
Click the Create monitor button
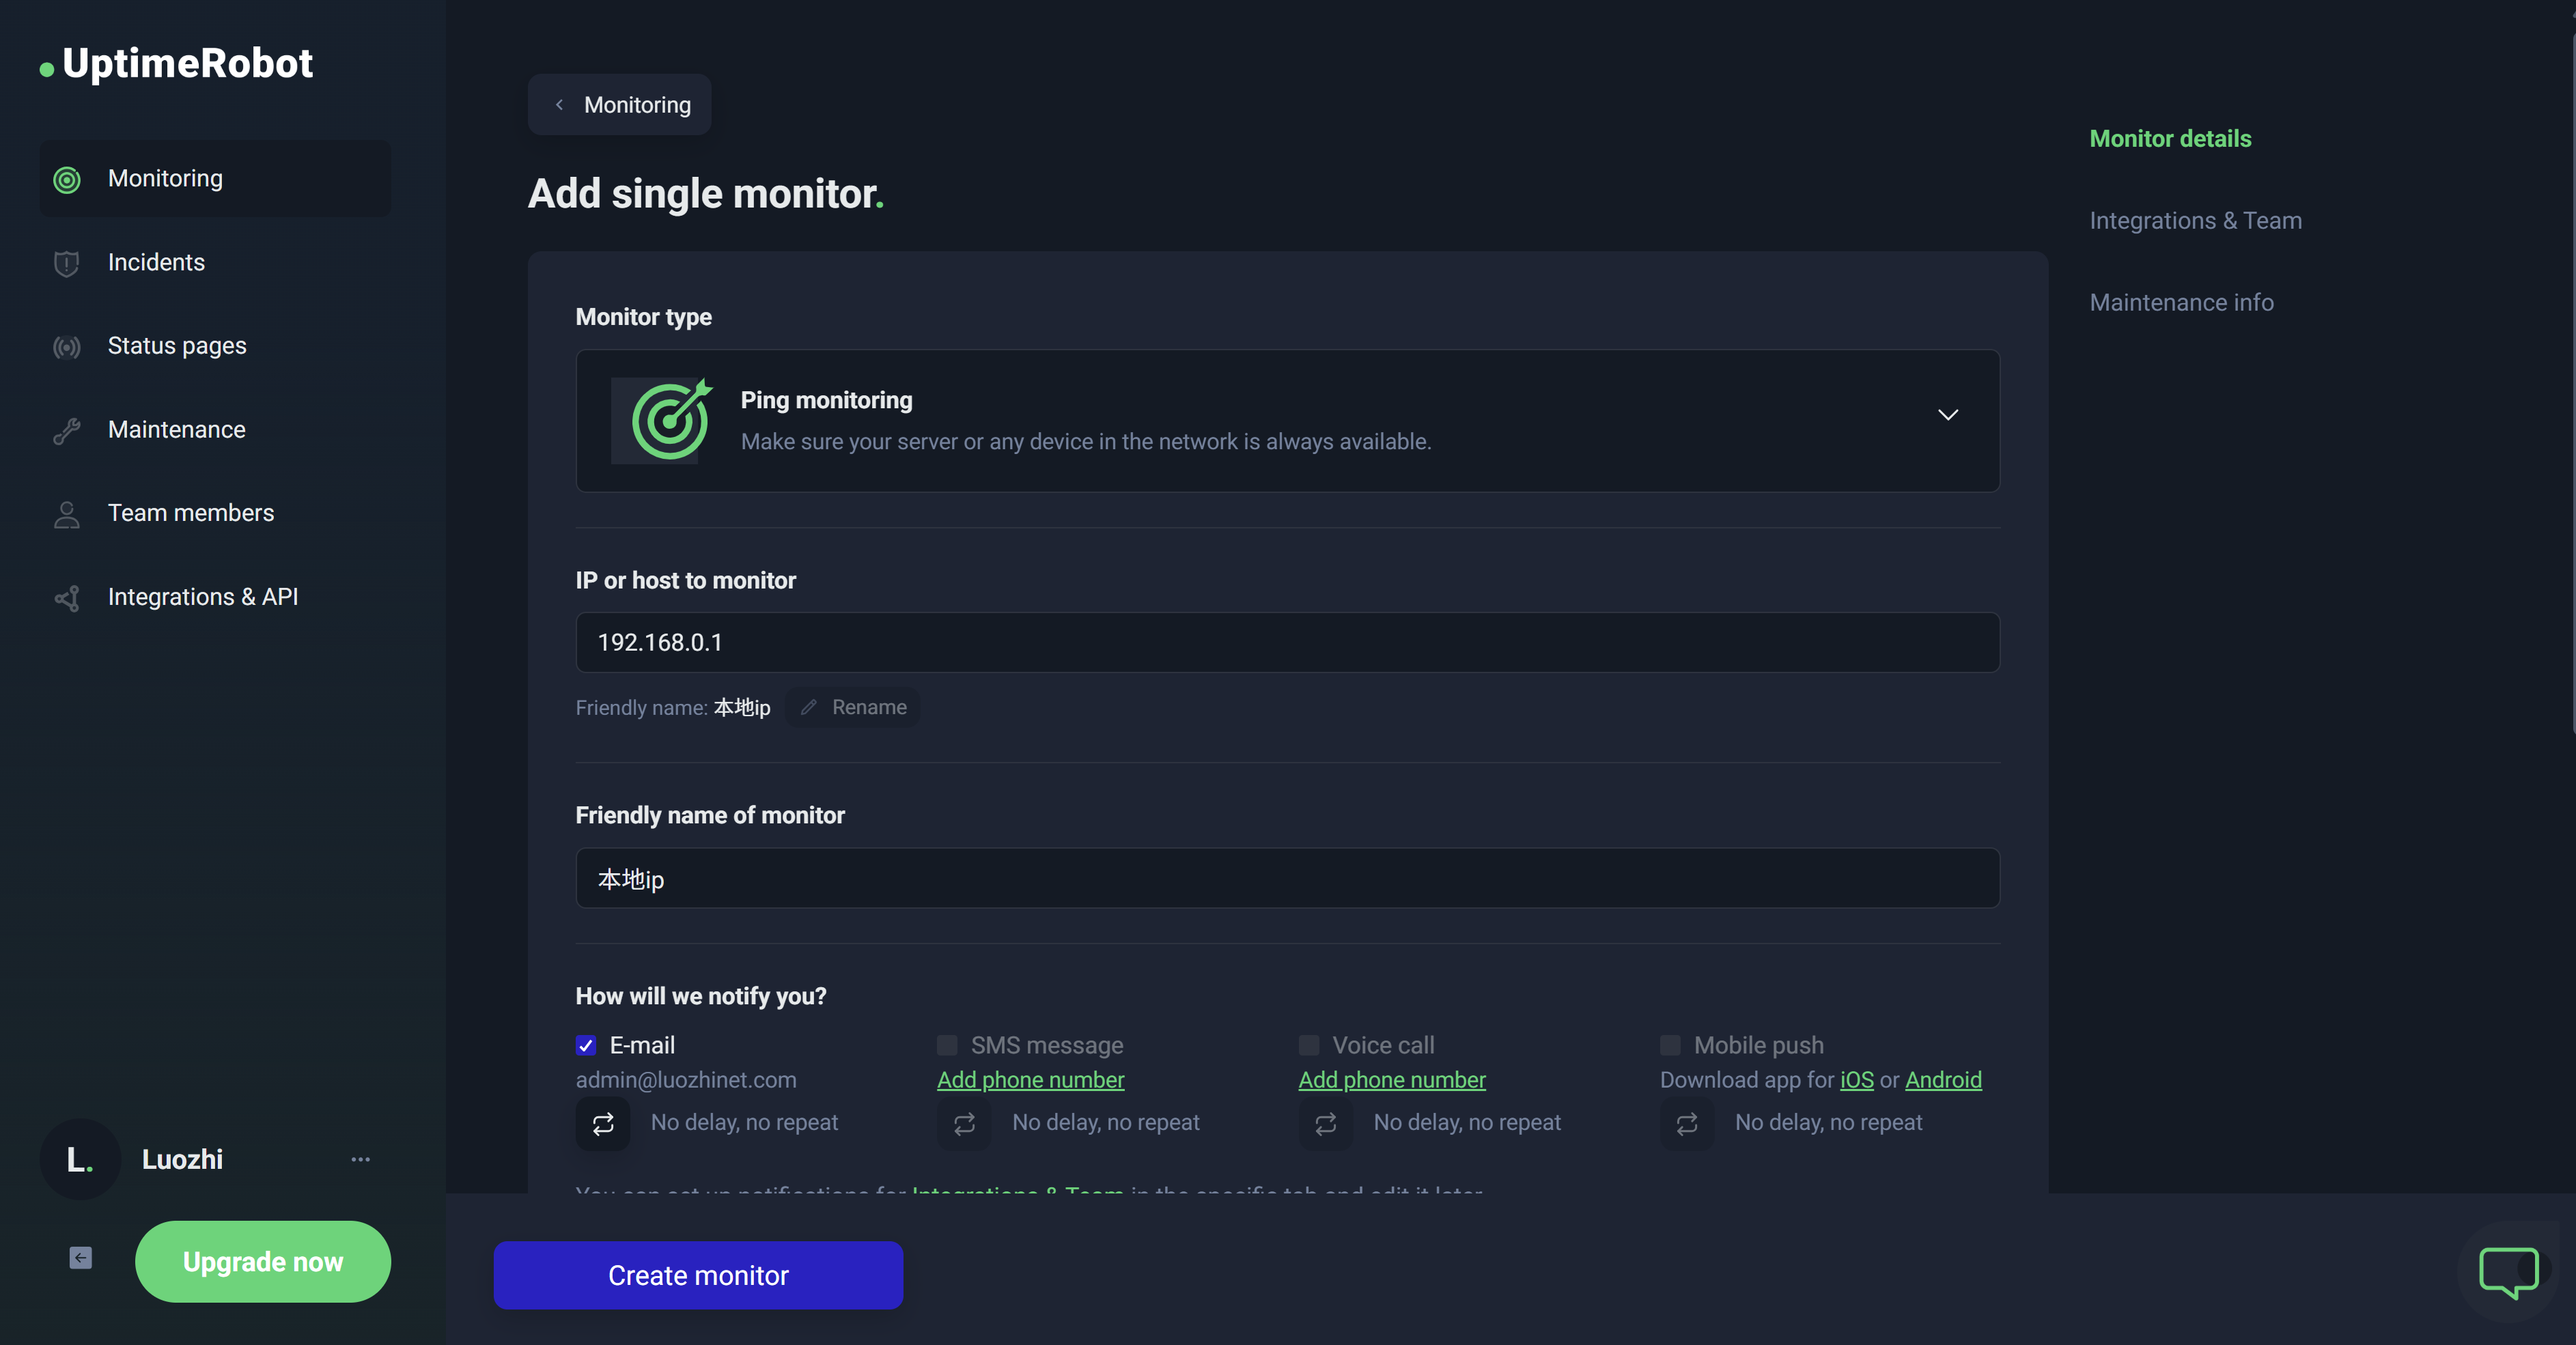[x=698, y=1275]
